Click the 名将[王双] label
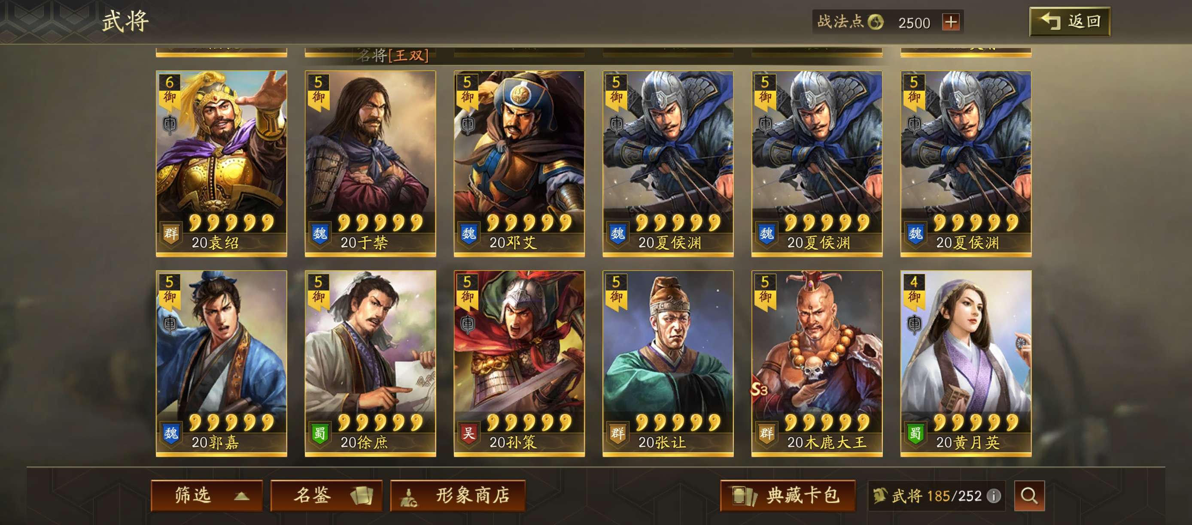 [392, 56]
